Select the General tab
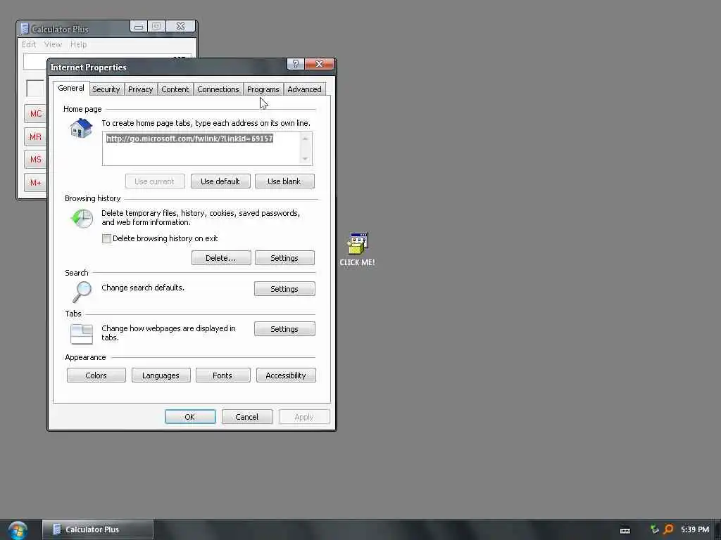The width and height of the screenshot is (721, 540). 71,88
